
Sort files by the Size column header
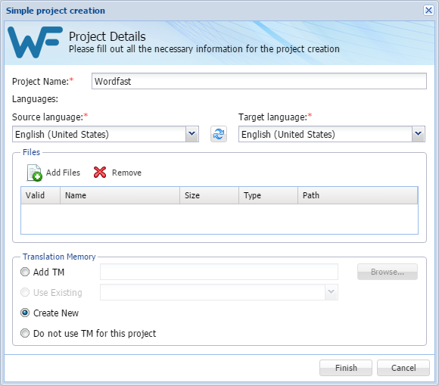coord(209,195)
